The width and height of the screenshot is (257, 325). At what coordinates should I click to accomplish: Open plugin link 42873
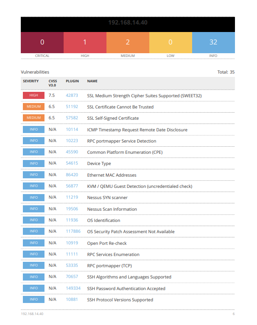tap(72, 96)
